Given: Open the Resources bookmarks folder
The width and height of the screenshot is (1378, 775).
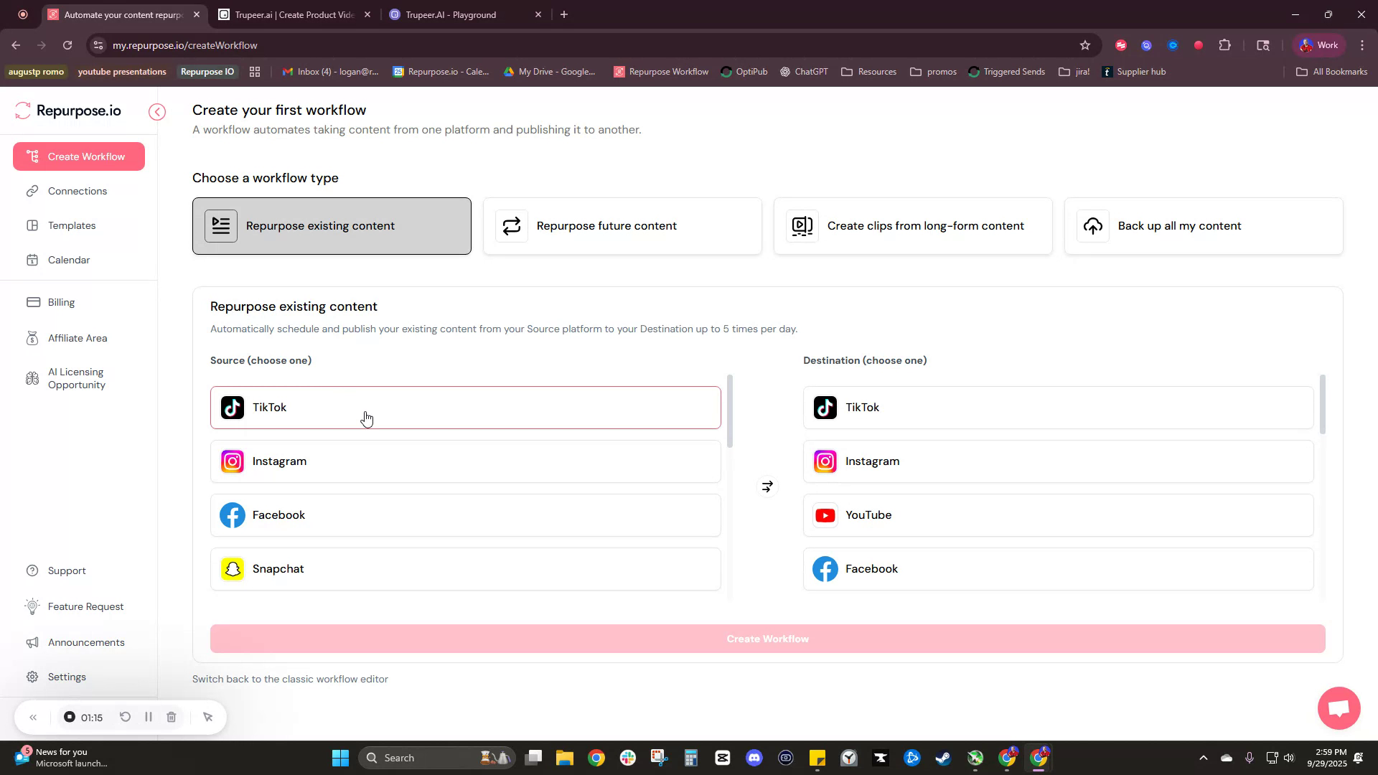Looking at the screenshot, I should tap(868, 72).
